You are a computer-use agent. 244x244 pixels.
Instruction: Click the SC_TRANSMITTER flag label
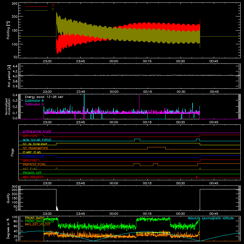coord(35,148)
